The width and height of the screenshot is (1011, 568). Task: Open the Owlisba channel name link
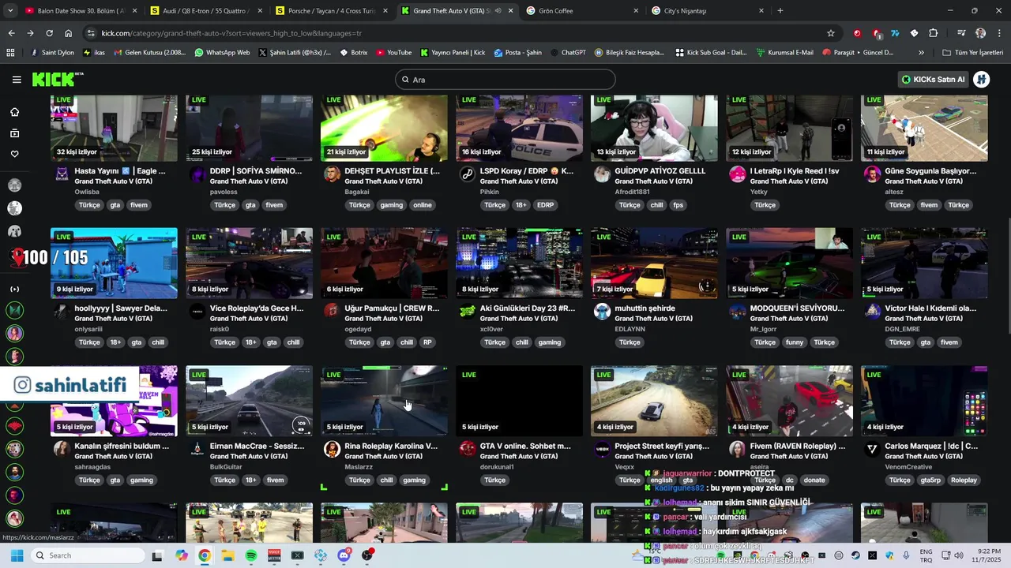87,192
